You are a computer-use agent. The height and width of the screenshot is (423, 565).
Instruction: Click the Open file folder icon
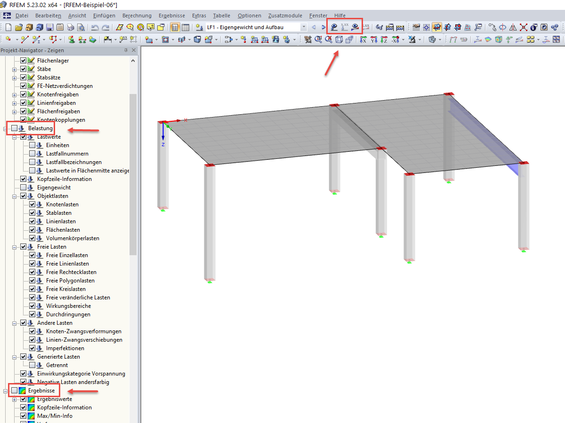pyautogui.click(x=18, y=27)
